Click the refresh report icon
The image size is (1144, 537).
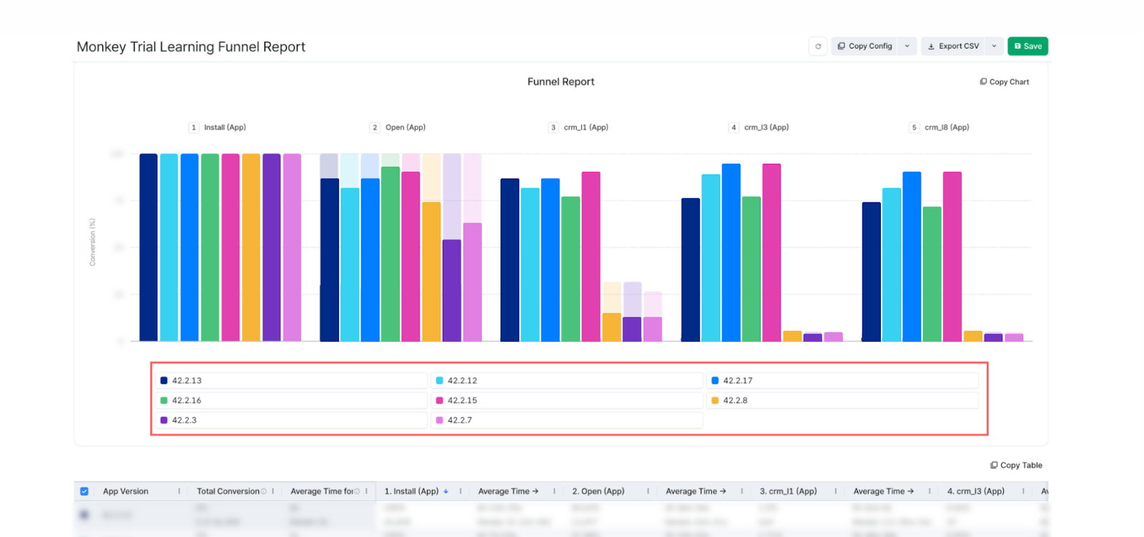click(818, 46)
